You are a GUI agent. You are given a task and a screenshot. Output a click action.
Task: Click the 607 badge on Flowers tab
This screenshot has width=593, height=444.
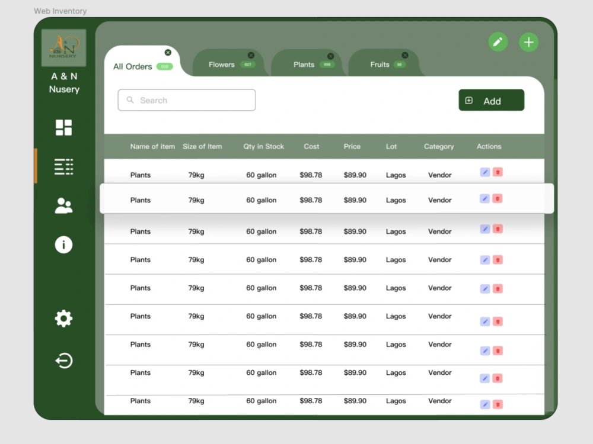tap(248, 65)
